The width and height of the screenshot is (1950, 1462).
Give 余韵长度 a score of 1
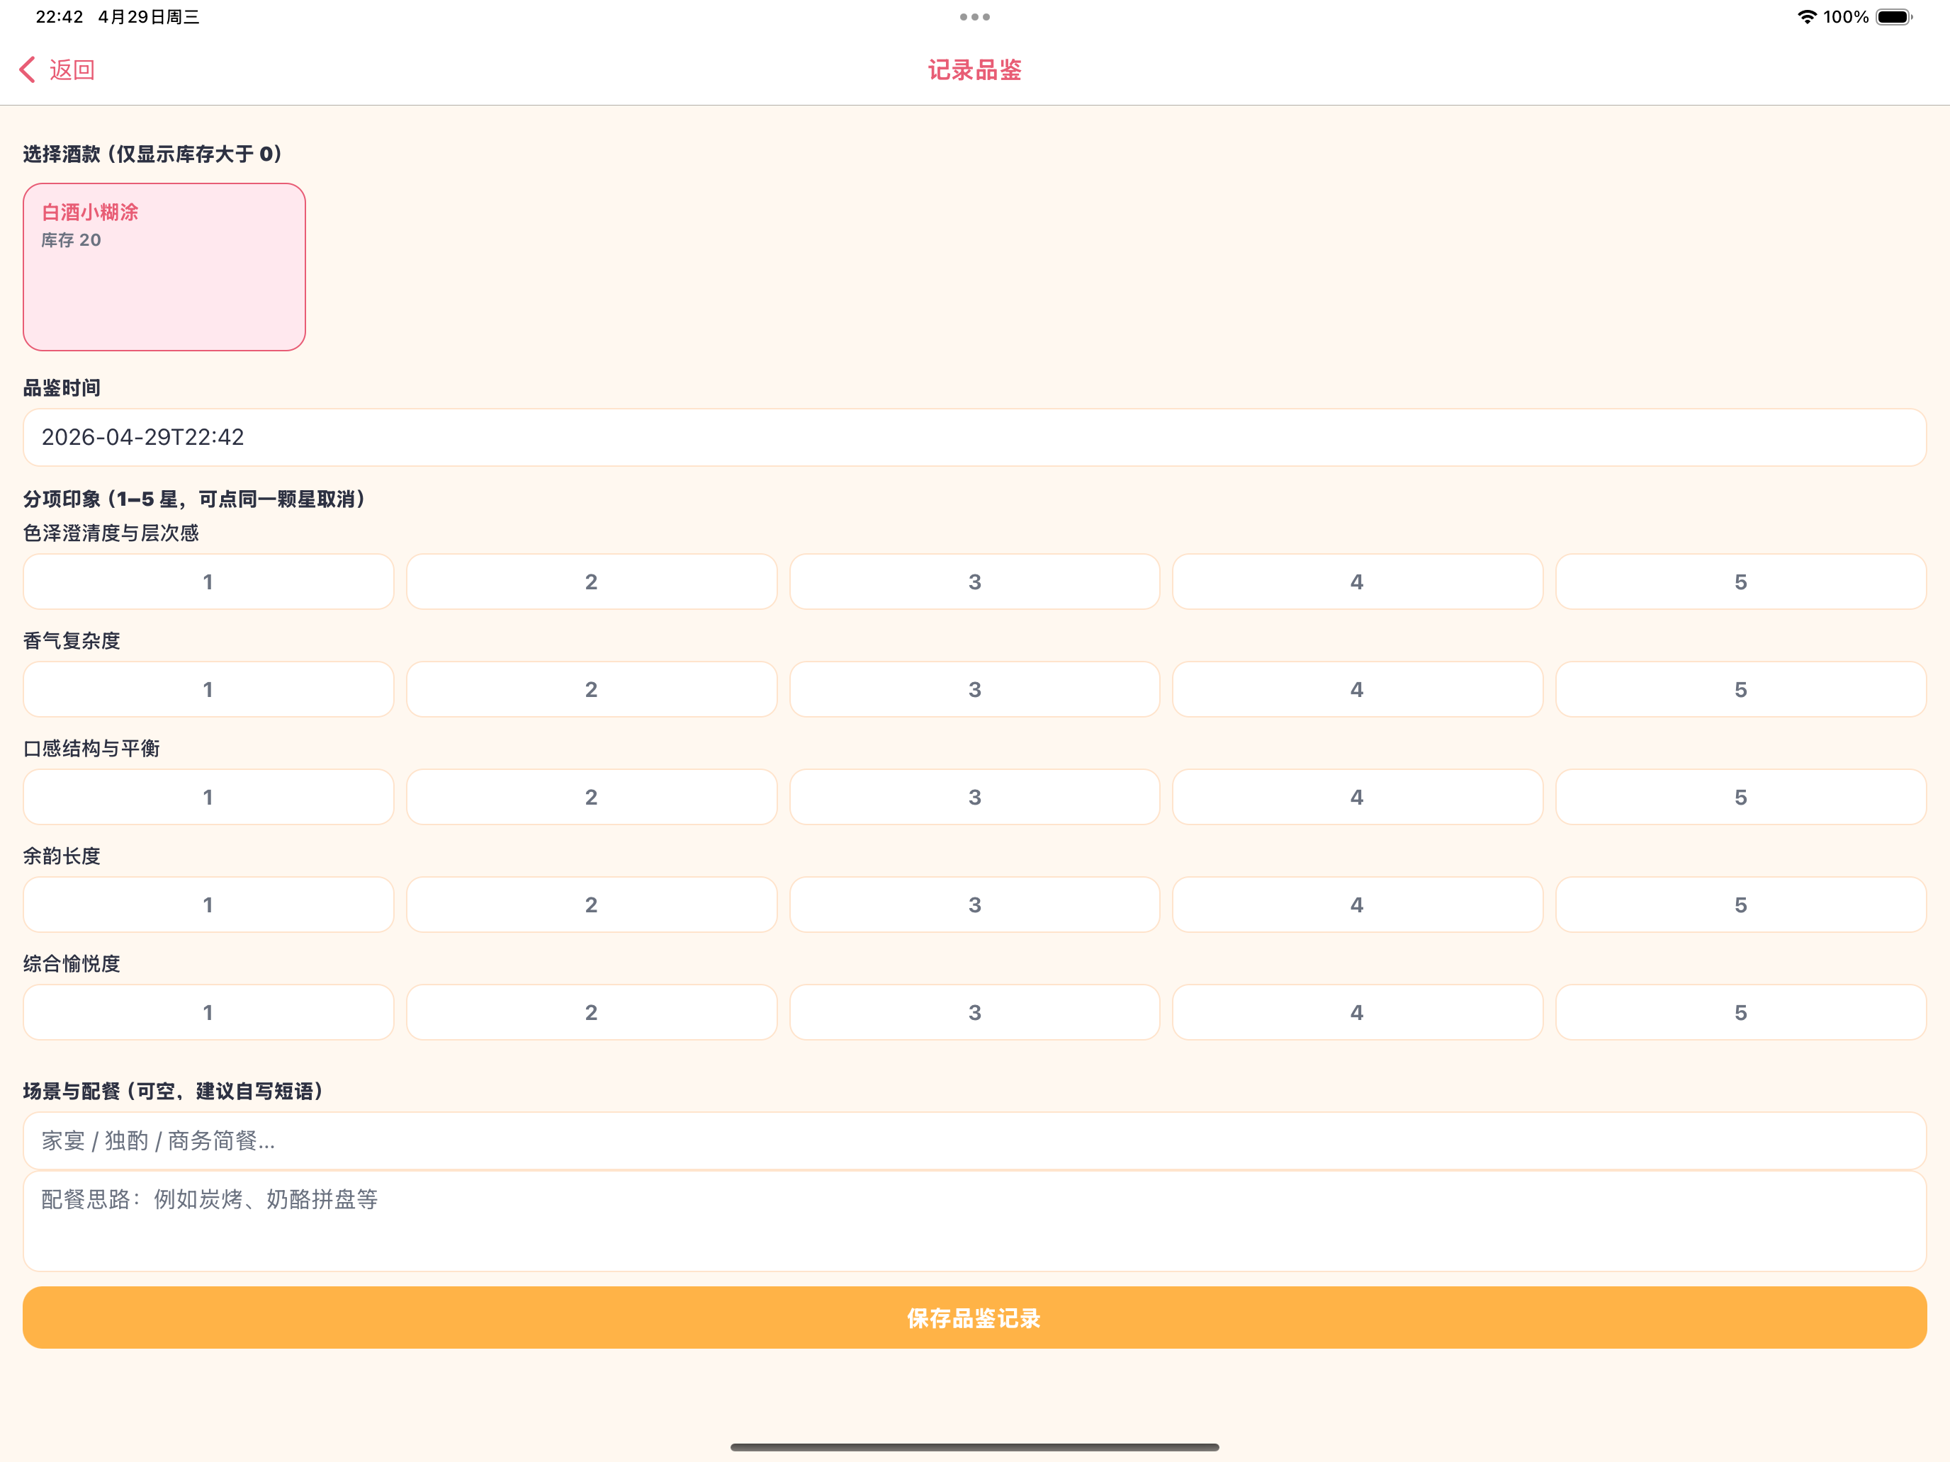[208, 904]
